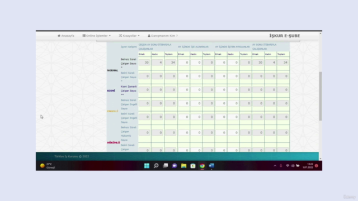
Task: Open the taskbar clock and date
Action: pyautogui.click(x=308, y=166)
